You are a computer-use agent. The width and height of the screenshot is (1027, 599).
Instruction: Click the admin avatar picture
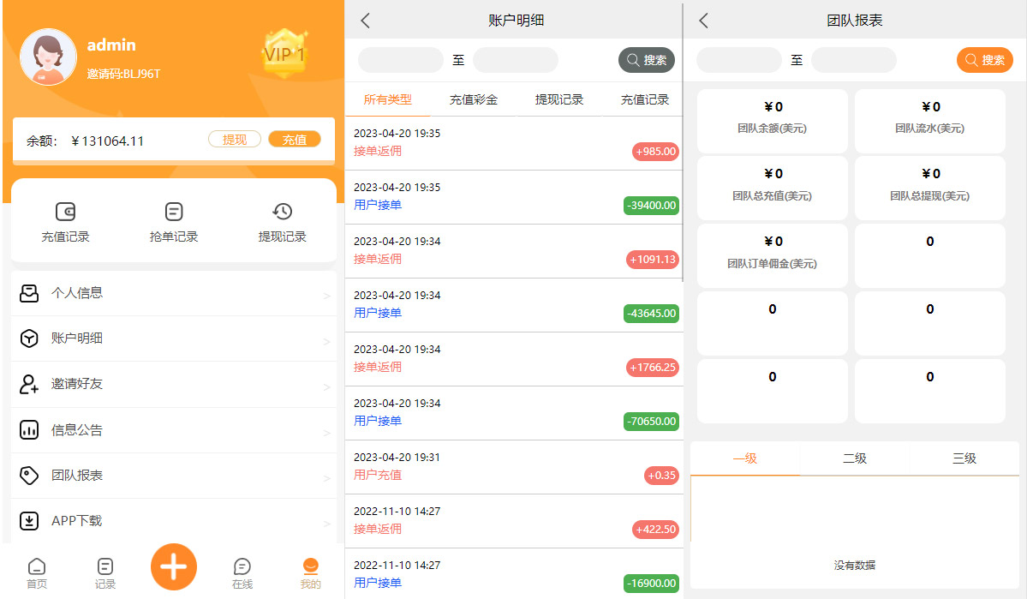(48, 57)
